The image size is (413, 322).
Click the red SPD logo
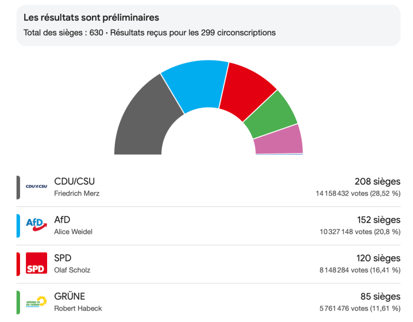36,263
